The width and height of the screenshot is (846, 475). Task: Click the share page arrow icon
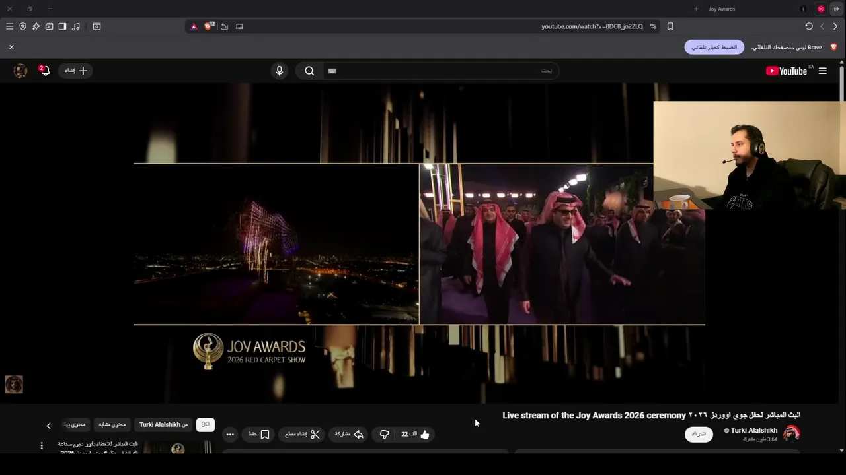225,26
